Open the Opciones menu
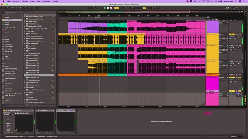 [46, 2]
